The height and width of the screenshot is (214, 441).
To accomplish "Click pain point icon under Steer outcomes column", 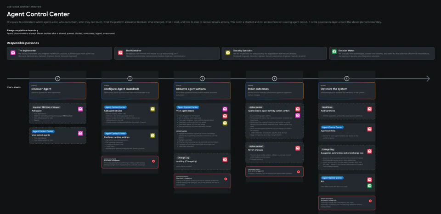I will (299, 172).
